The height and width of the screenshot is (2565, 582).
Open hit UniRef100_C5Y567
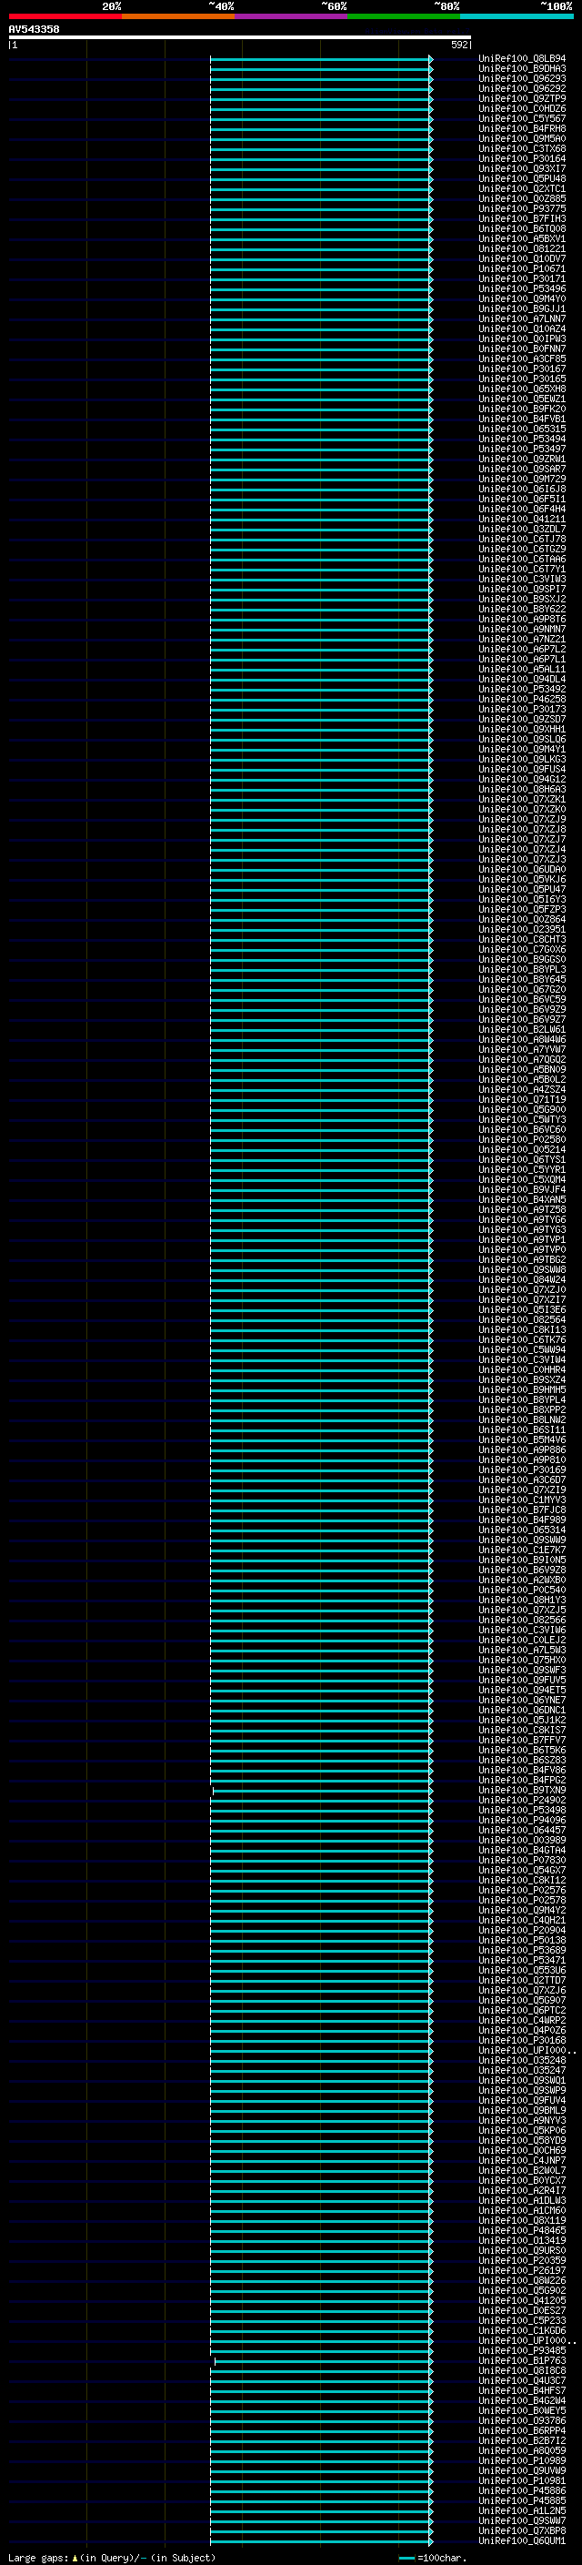coord(522,118)
